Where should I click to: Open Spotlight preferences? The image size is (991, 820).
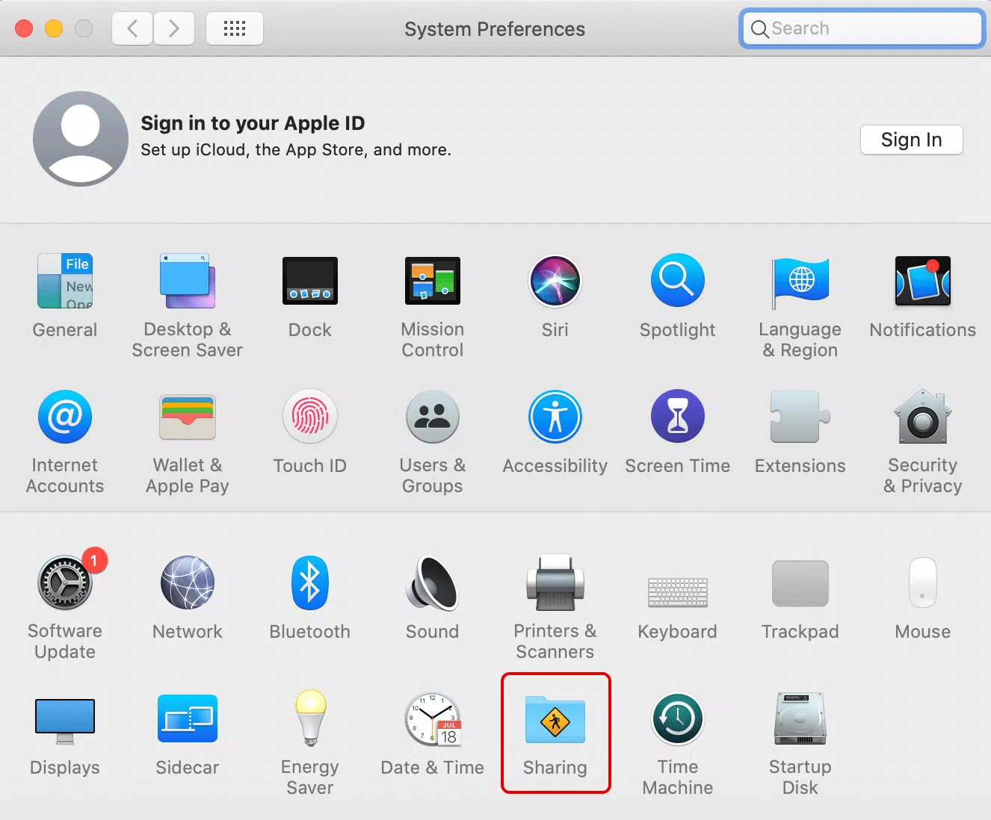(x=678, y=282)
